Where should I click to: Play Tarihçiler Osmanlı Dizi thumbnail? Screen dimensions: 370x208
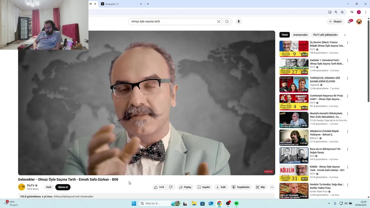pyautogui.click(x=294, y=84)
